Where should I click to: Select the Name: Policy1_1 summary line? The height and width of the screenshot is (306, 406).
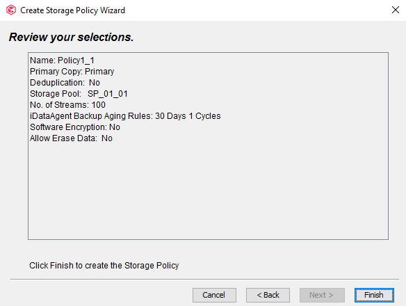click(x=62, y=61)
